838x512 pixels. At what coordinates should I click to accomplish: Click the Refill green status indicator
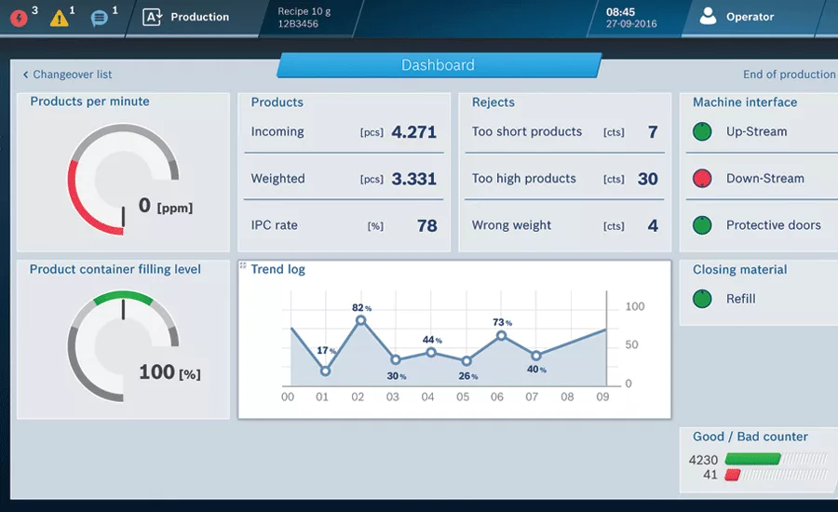702,299
